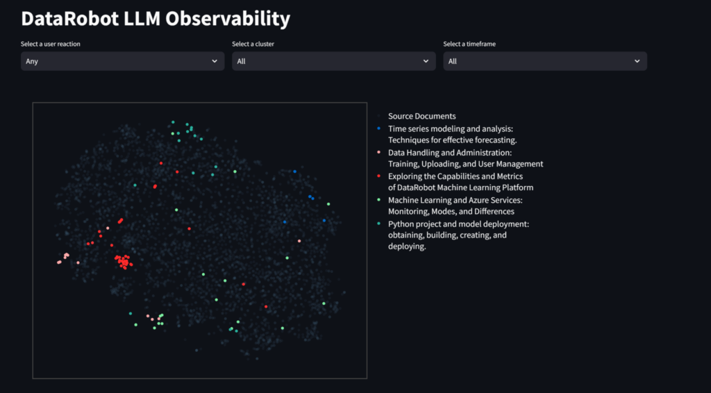This screenshot has height=393, width=711.
Task: Toggle the Source Documents legend entry
Action: (421, 116)
